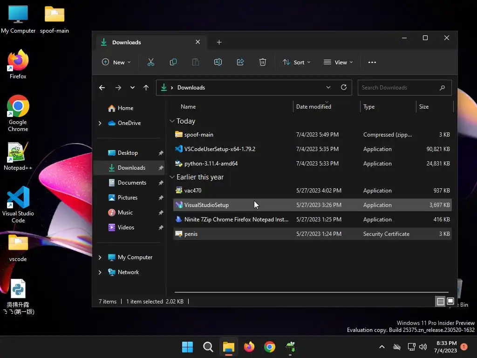Select the vscode desktop folder
Screen dimensions: 477x358
(18, 248)
